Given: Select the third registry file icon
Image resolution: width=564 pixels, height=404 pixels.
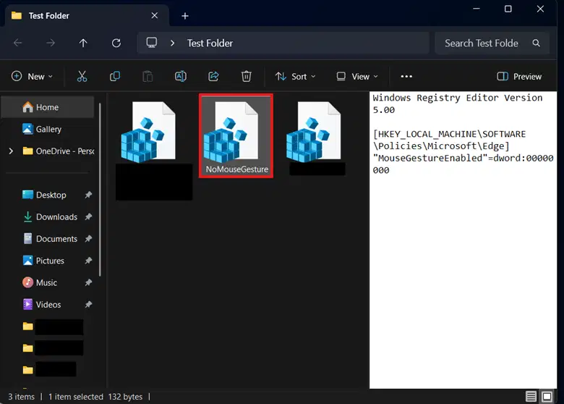Looking at the screenshot, I should click(x=314, y=132).
